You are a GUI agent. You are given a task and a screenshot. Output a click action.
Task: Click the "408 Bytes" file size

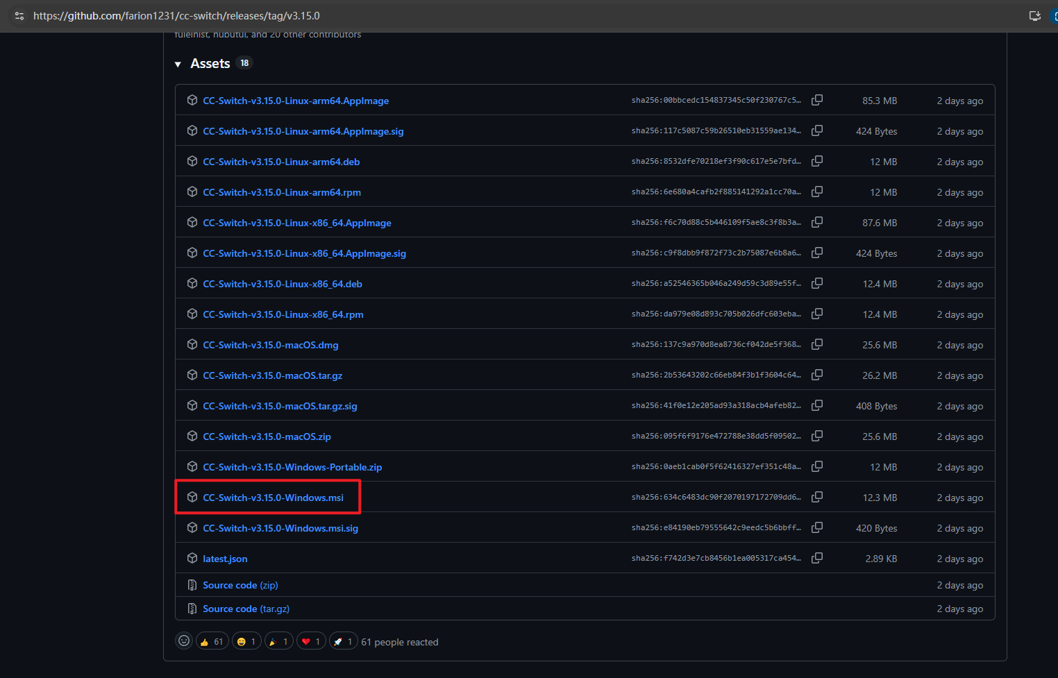coord(876,406)
